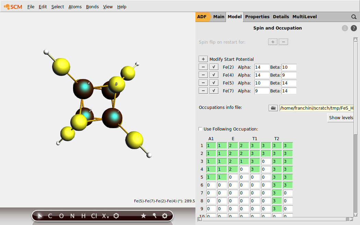The height and width of the screenshot is (225, 360).
Task: Click the Show levels button
Action: point(340,117)
